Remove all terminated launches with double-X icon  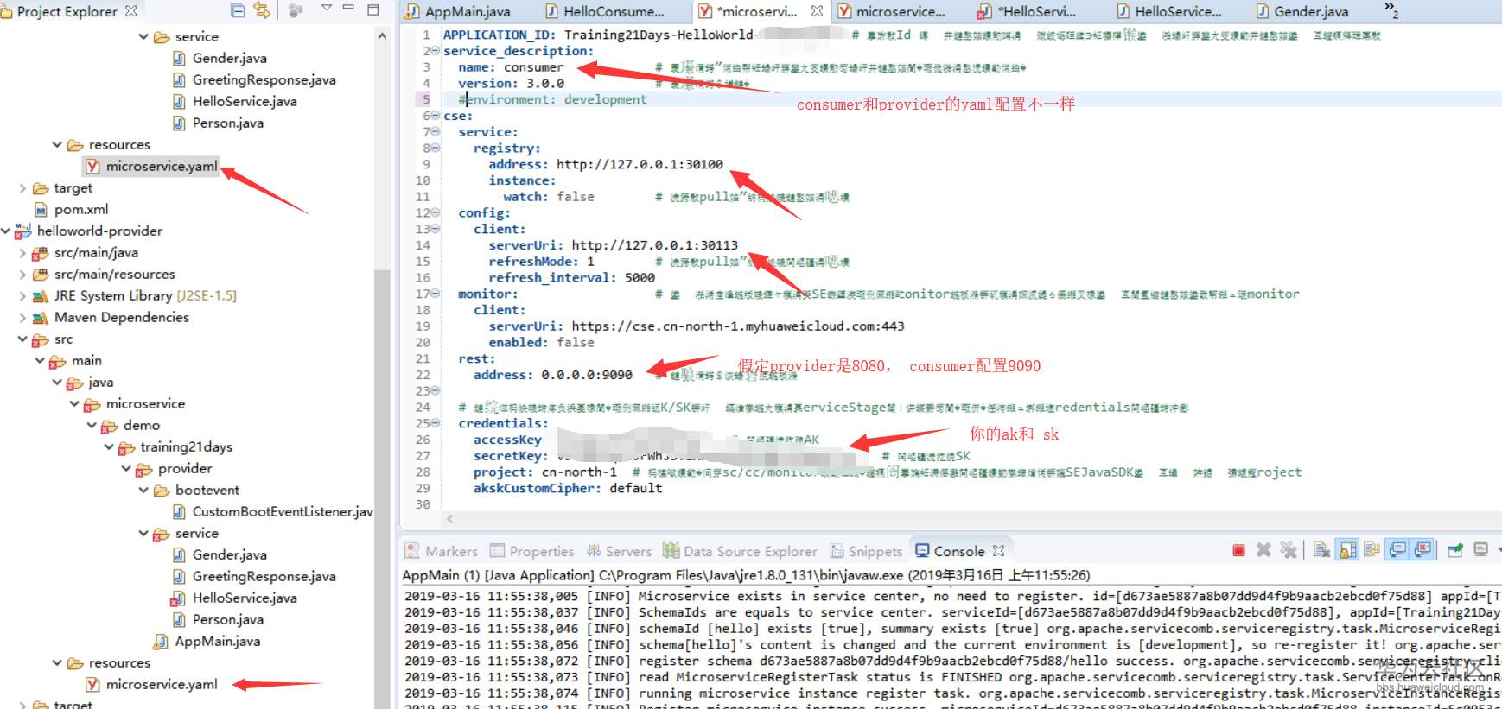[x=1289, y=550]
